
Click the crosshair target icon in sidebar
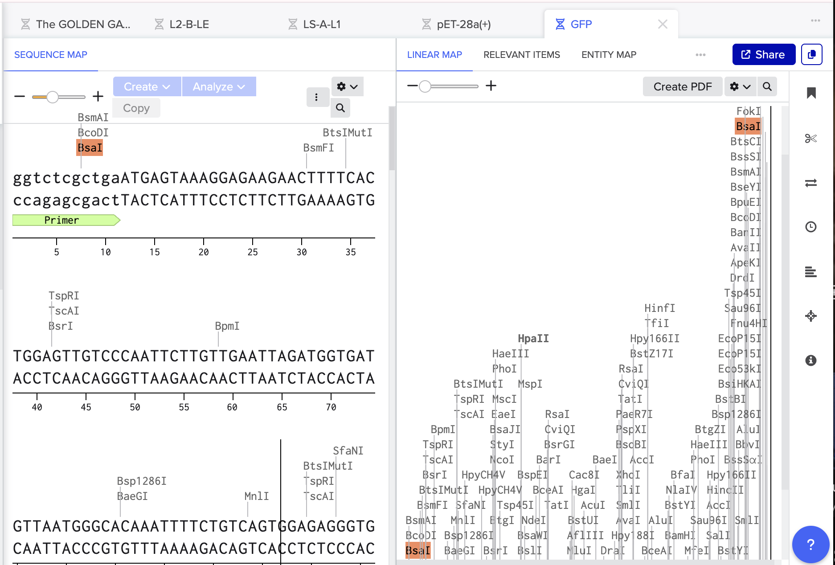[x=811, y=316]
